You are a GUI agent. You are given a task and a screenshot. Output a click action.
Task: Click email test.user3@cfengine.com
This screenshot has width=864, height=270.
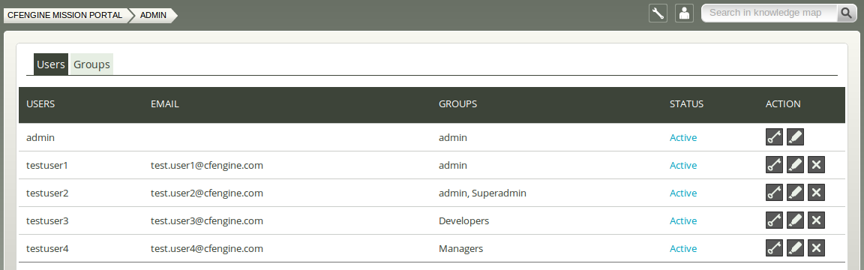click(207, 221)
